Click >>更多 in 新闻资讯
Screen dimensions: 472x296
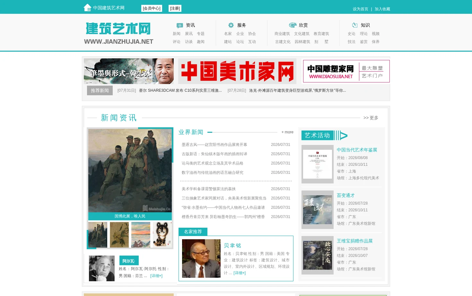(371, 118)
